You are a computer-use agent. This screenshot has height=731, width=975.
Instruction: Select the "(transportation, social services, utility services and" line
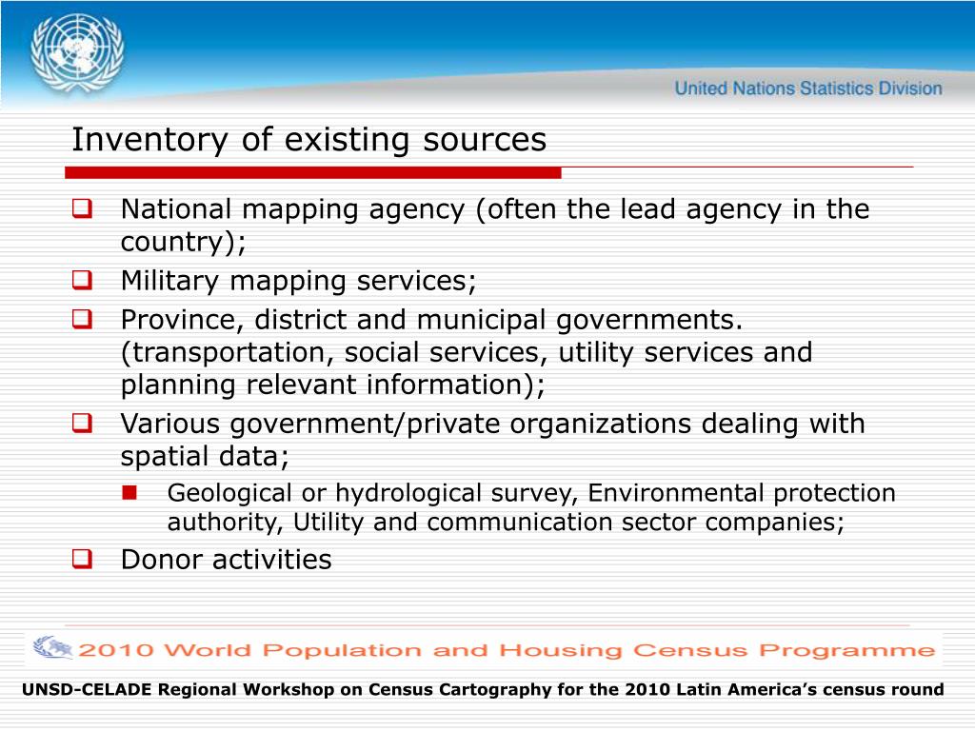pyautogui.click(x=467, y=352)
